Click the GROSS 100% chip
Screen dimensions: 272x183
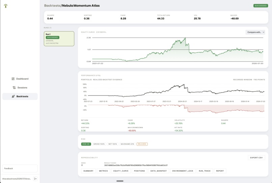(x=99, y=144)
